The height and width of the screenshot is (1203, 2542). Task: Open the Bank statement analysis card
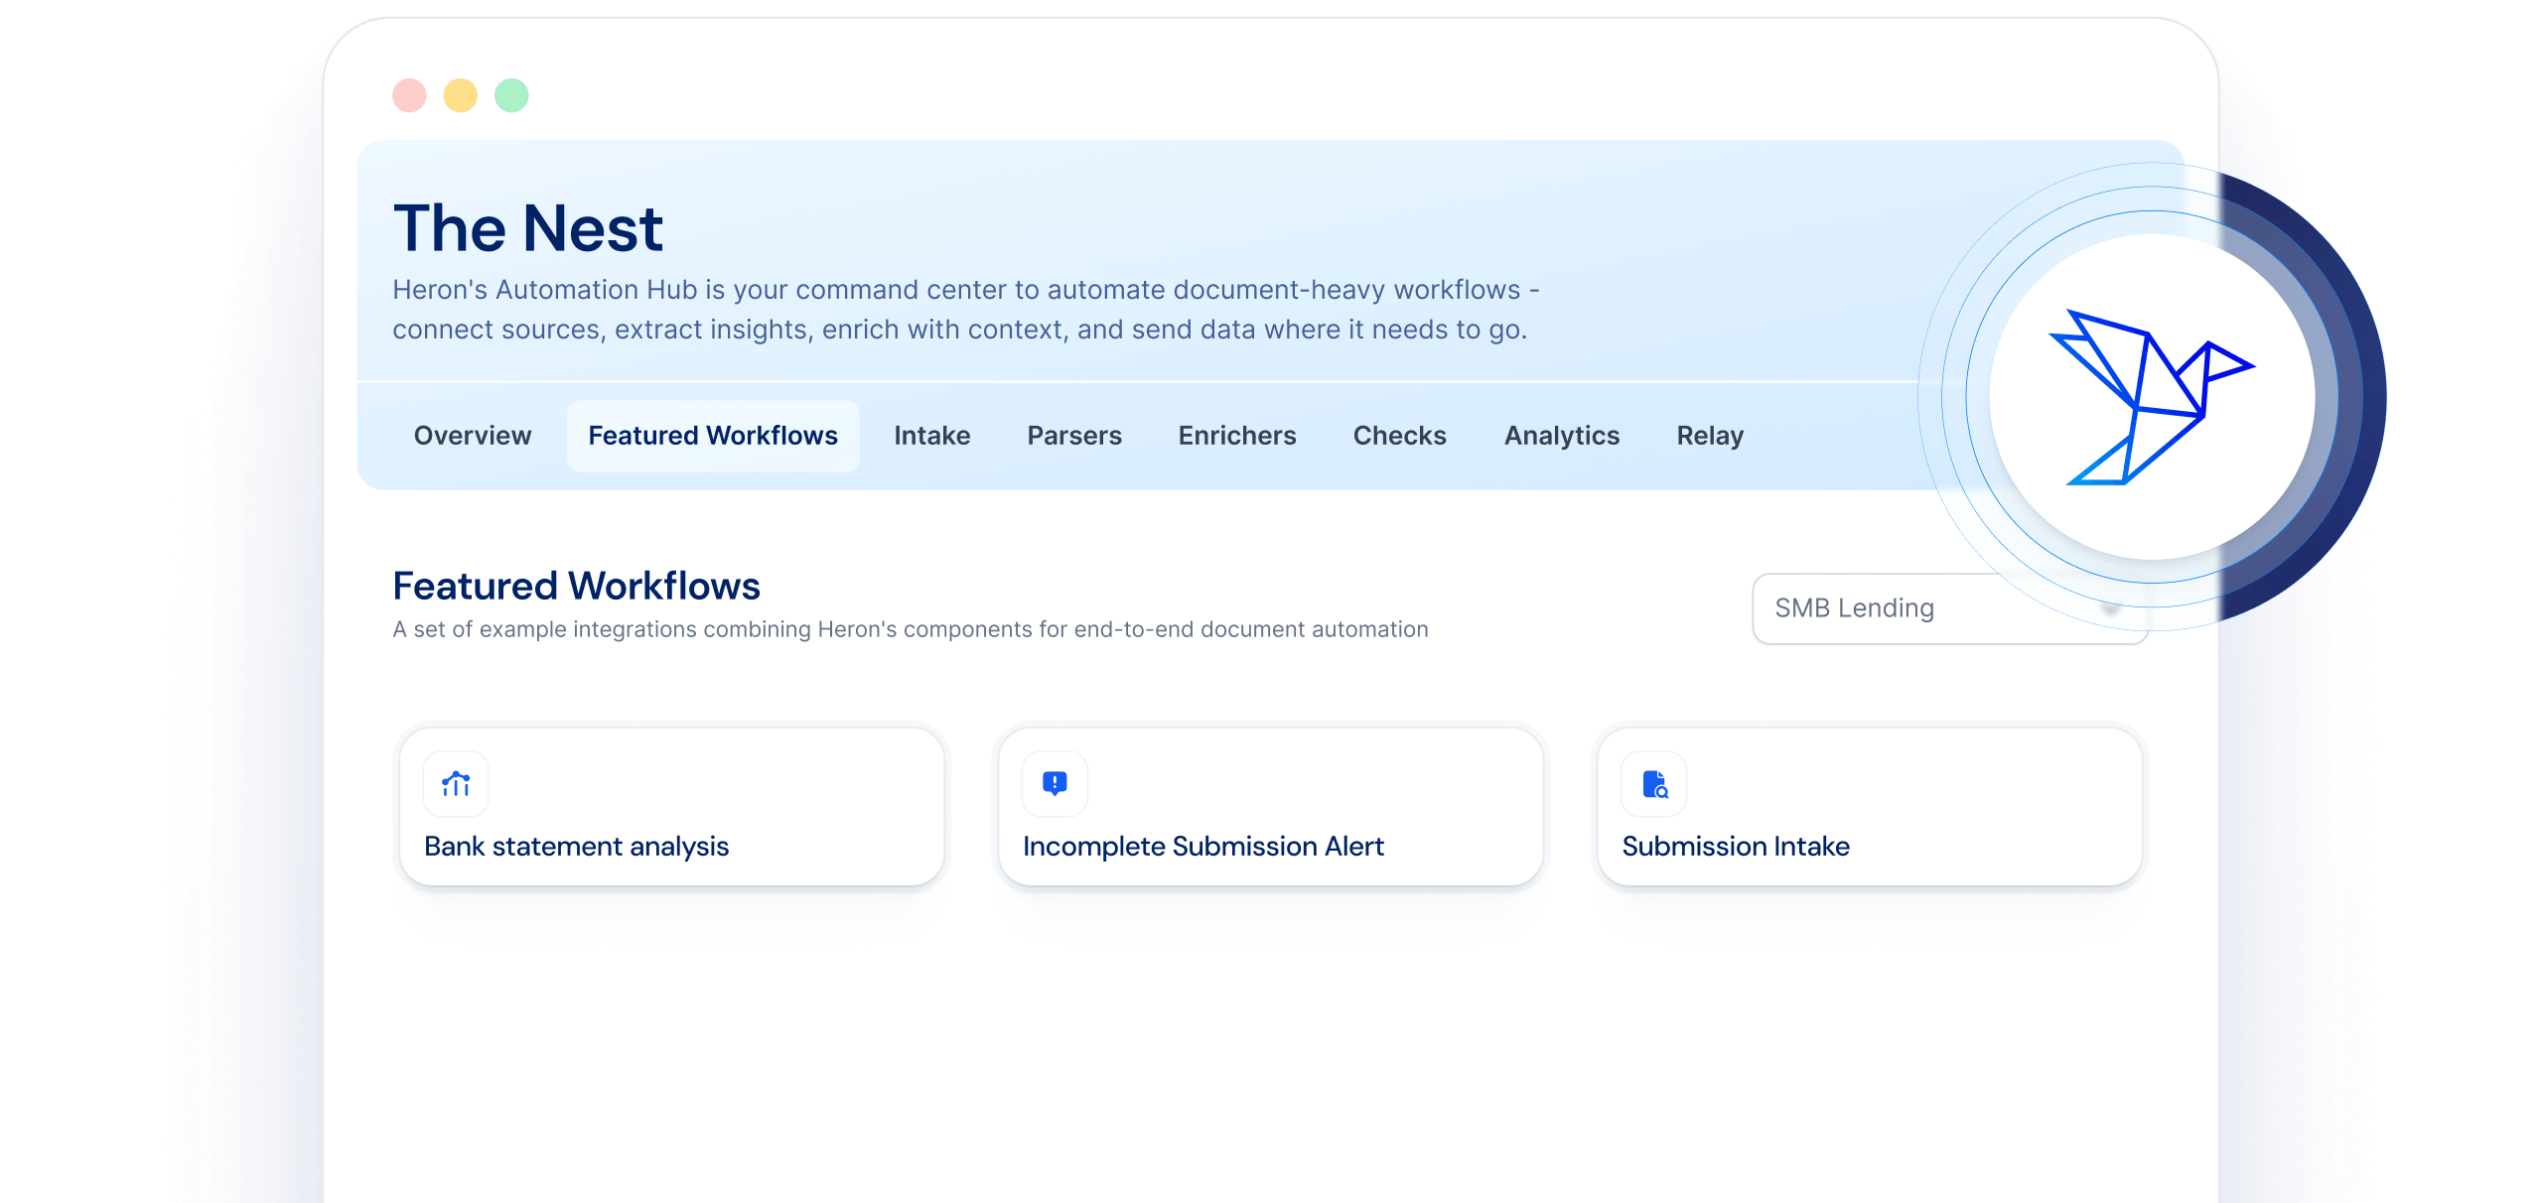coord(672,807)
